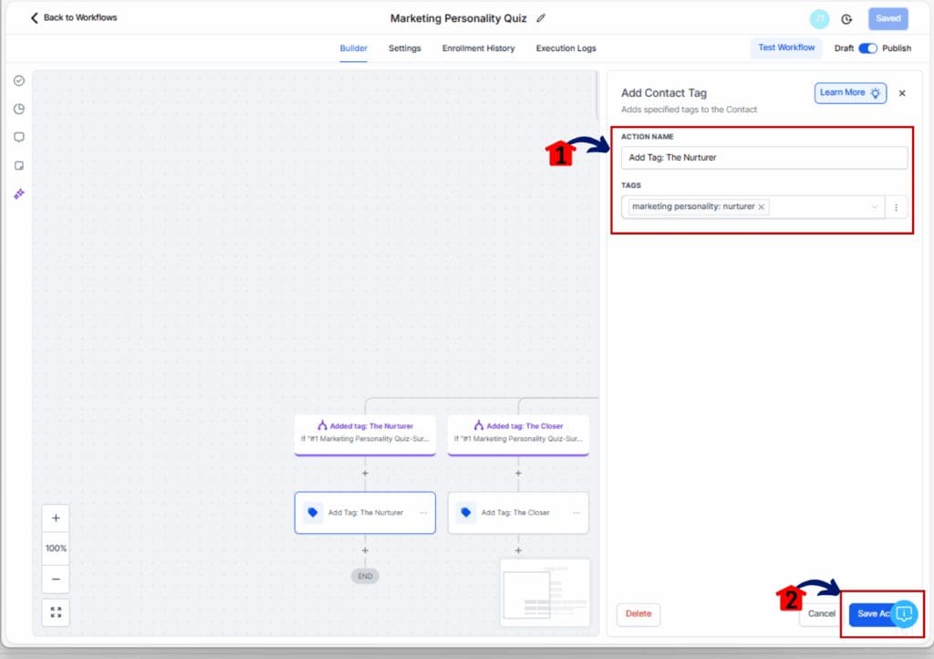934x659 pixels.
Task: Open the AI sparkle tool in sidebar
Action: [x=18, y=194]
